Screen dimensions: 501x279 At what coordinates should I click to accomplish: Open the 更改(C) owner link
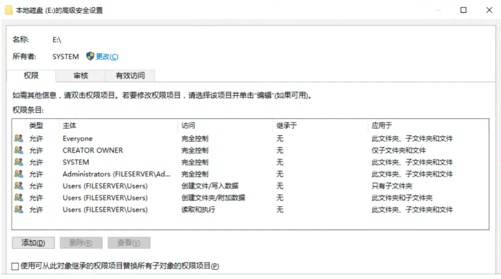(108, 56)
